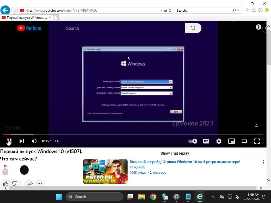Screen dimensions: 271x203
Task: Open 'Большой апгрейд! Ставим Windows 10' link
Action: pos(185,162)
